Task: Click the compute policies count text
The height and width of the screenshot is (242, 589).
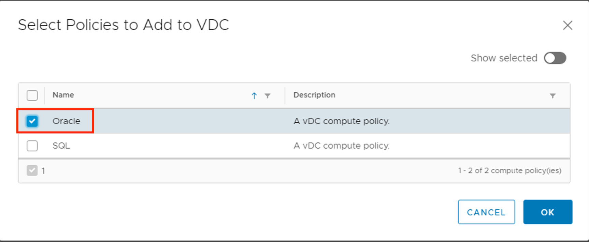Action: coord(509,170)
